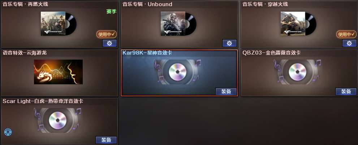Equip the Kar98K-星神音效卡 with 装备
Viewport: 358px width, 145px height.
point(226,92)
